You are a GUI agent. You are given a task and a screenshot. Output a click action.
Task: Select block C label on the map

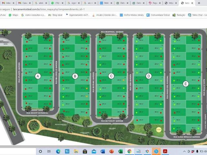click(111, 76)
